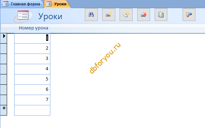This screenshot has width=205, height=128.
Task: Add a new record with the star button
Action: click(x=109, y=15)
